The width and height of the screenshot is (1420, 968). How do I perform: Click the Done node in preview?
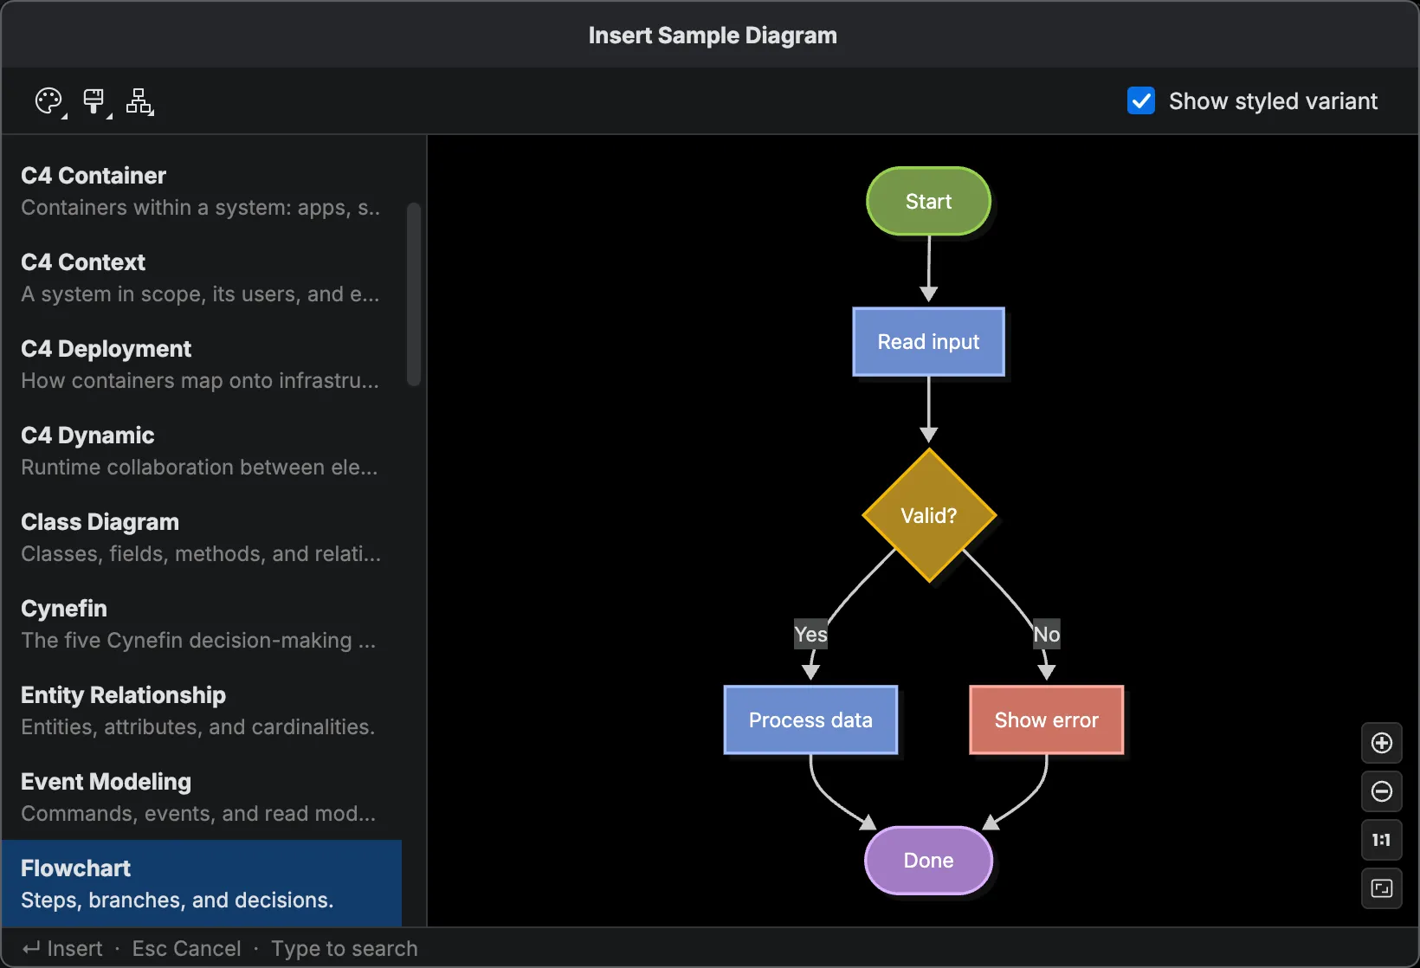coord(928,861)
